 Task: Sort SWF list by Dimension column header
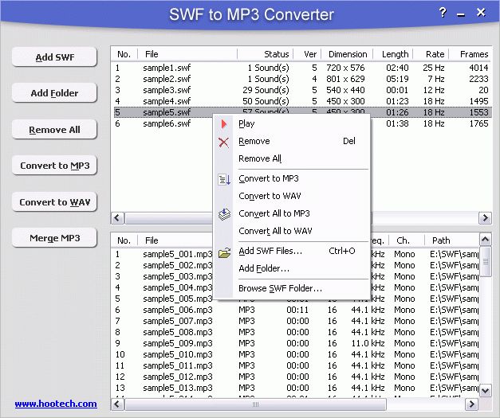[347, 54]
